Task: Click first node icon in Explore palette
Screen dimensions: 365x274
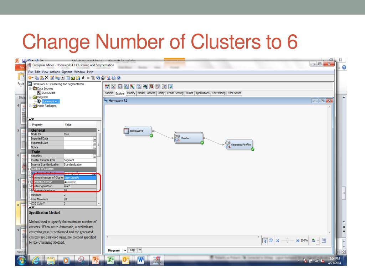Action: coord(107,87)
